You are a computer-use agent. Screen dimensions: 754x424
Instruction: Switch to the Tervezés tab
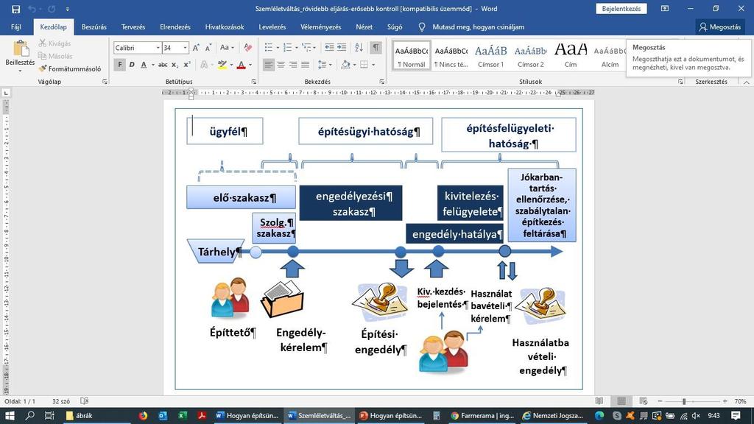[133, 27]
